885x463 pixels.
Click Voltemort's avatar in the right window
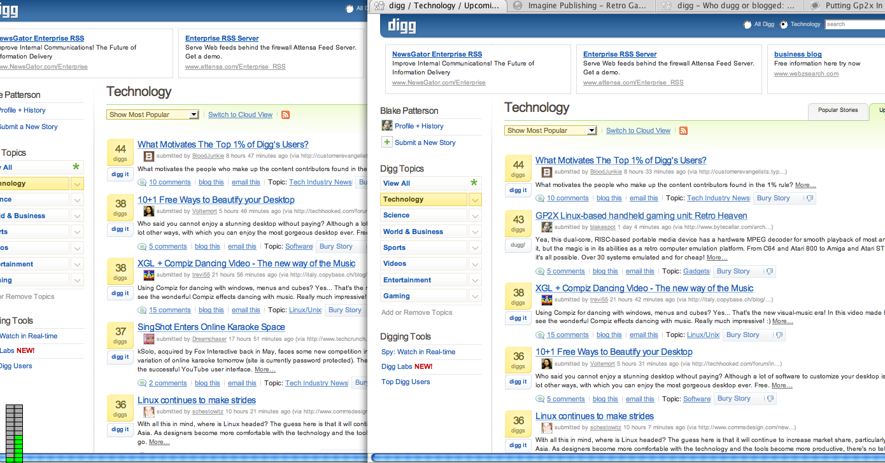(x=546, y=364)
